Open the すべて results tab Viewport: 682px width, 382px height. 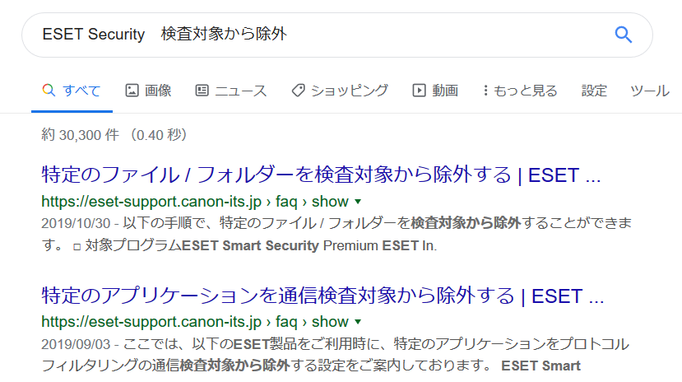[81, 91]
